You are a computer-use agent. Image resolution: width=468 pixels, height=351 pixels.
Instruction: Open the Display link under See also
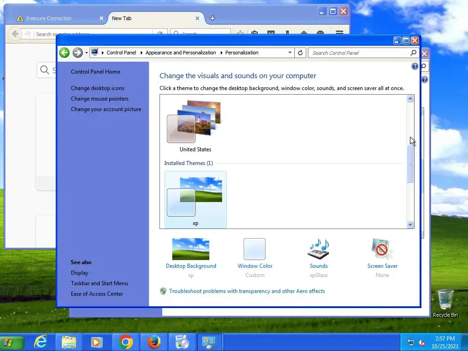coord(80,273)
